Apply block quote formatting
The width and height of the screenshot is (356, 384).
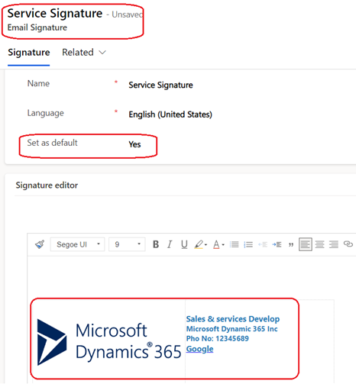[x=291, y=244]
